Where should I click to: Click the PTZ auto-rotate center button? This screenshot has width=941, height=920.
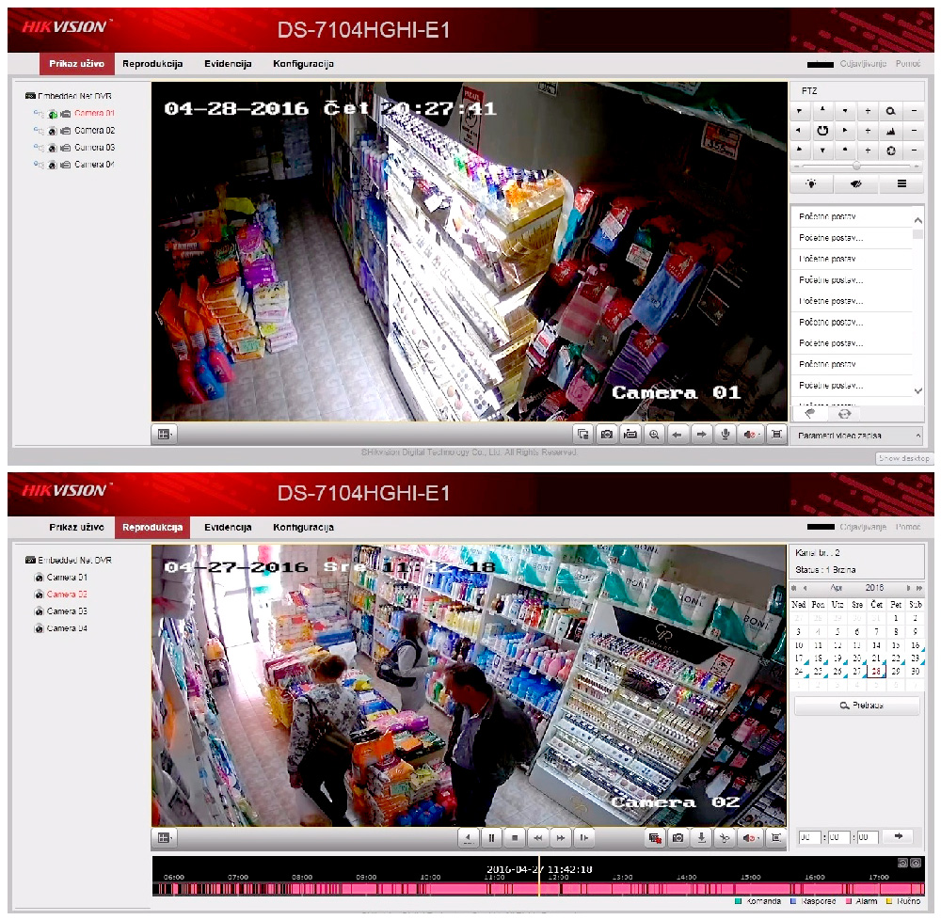pyautogui.click(x=821, y=131)
